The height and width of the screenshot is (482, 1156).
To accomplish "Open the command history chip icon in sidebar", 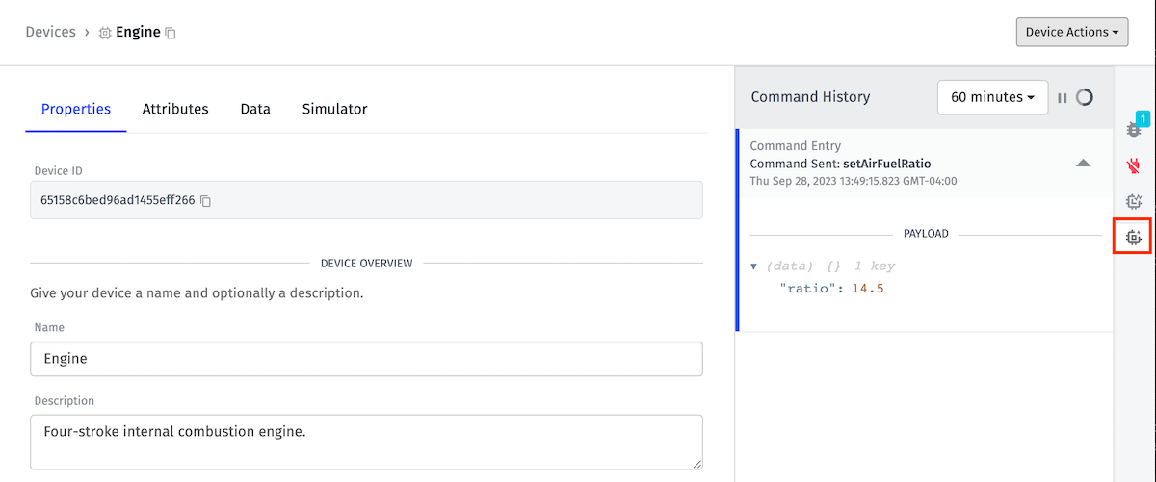I will coord(1134,237).
